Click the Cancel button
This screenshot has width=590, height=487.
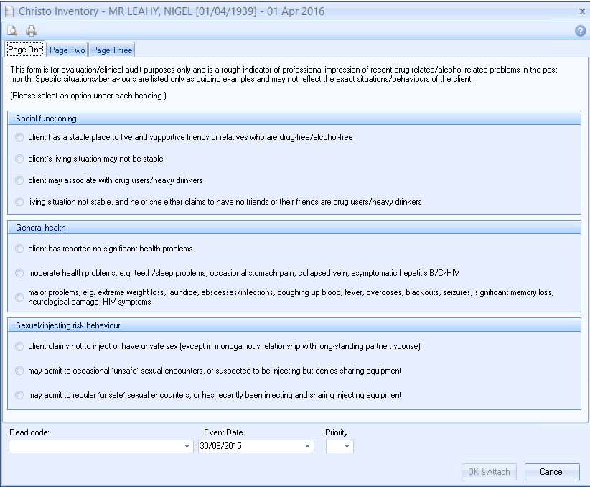(551, 472)
